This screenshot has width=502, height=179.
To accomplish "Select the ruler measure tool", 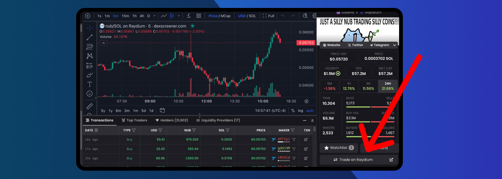I will 90,106.
